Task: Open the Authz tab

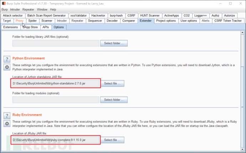Action: click(x=215, y=16)
